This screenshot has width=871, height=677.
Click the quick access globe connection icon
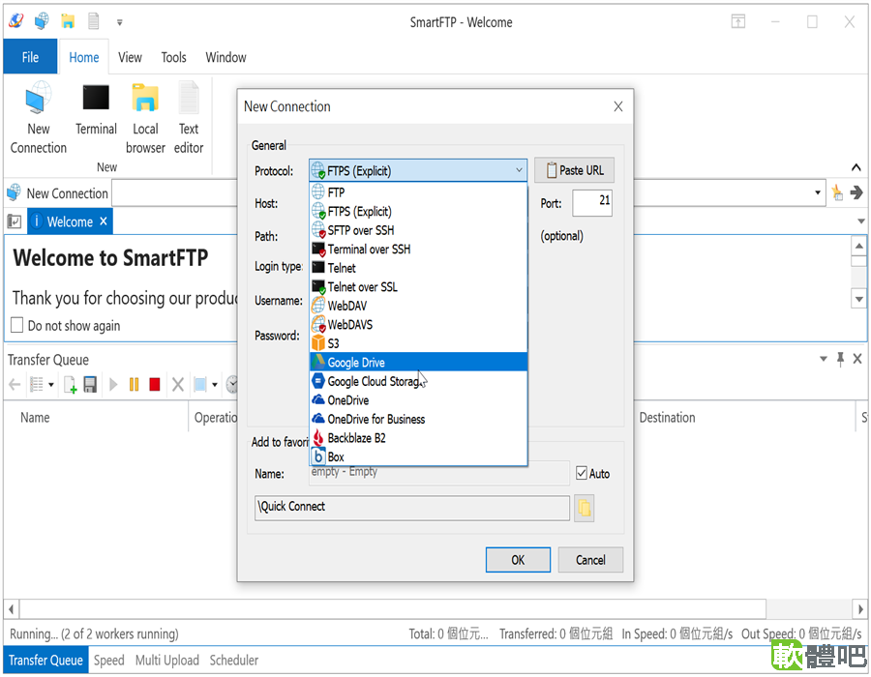(42, 21)
